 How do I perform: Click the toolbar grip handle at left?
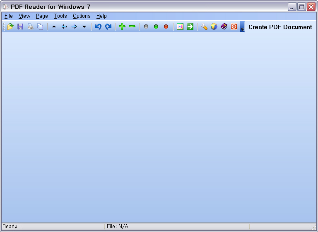pos(4,27)
